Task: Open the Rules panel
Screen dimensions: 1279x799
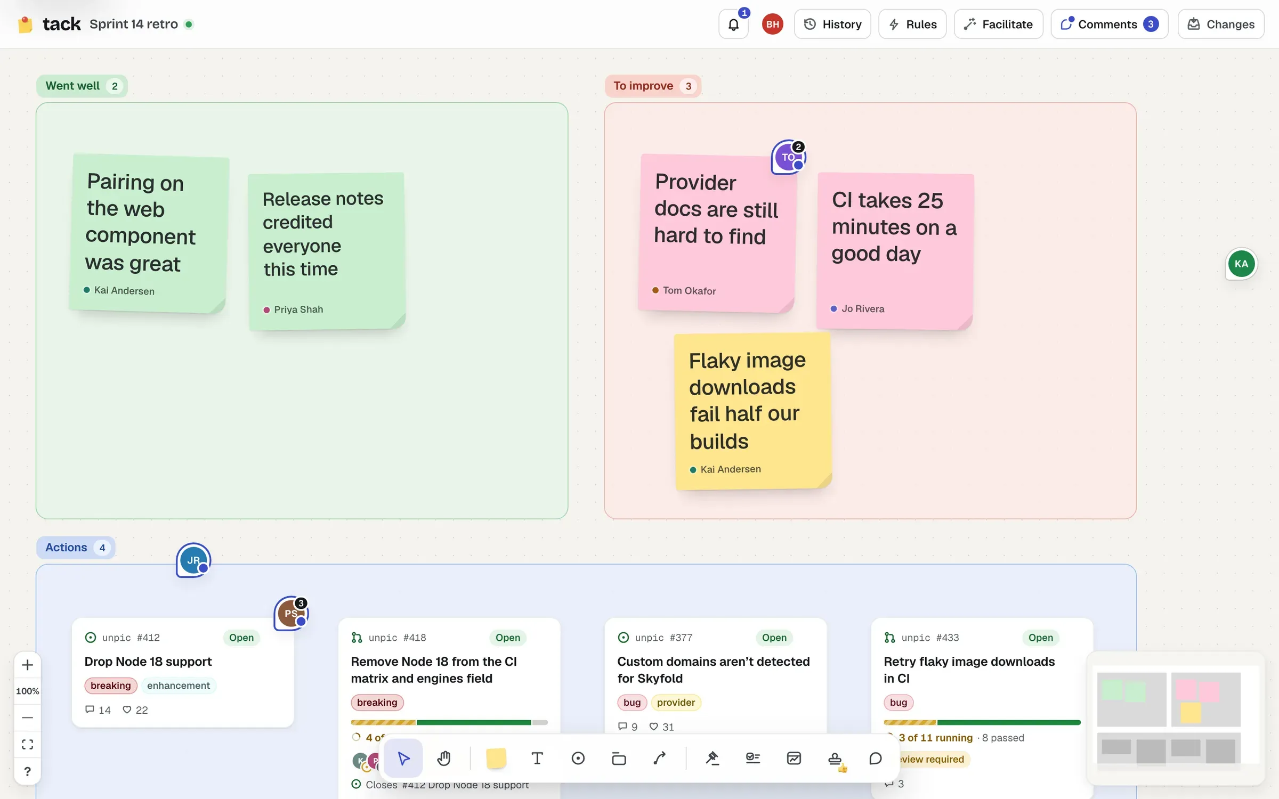Action: tap(912, 24)
